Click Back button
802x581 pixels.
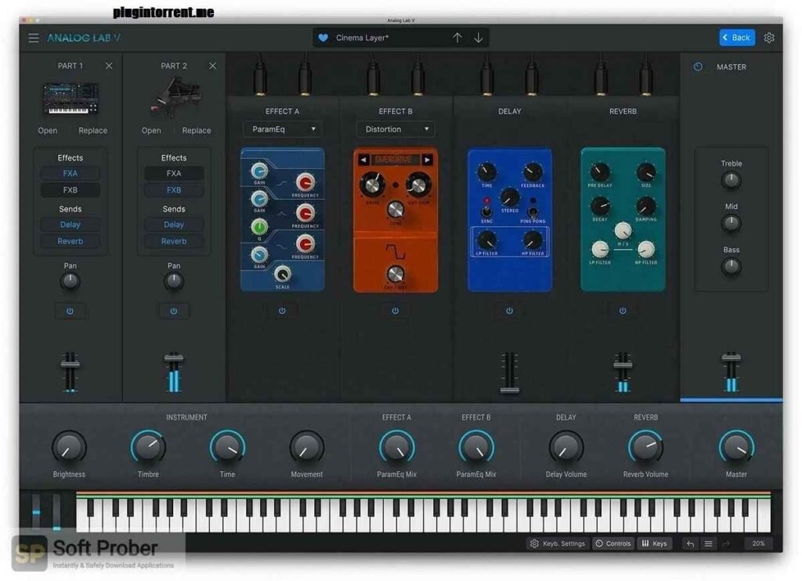click(x=736, y=38)
